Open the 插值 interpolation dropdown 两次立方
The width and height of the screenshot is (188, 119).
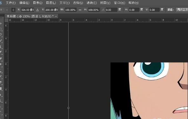click(182, 10)
